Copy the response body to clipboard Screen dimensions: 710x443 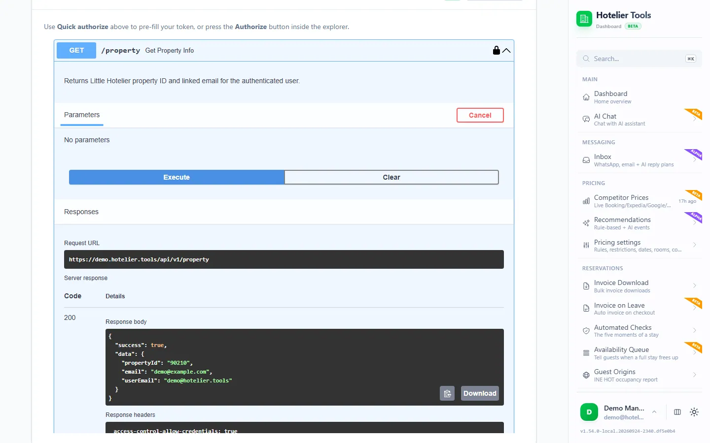tap(447, 393)
